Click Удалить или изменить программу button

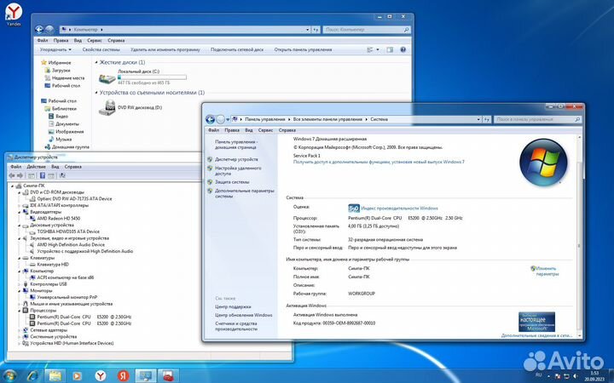coord(165,49)
